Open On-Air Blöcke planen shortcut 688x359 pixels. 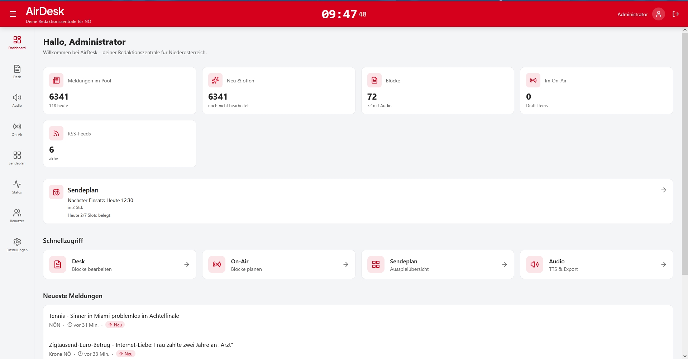[278, 264]
